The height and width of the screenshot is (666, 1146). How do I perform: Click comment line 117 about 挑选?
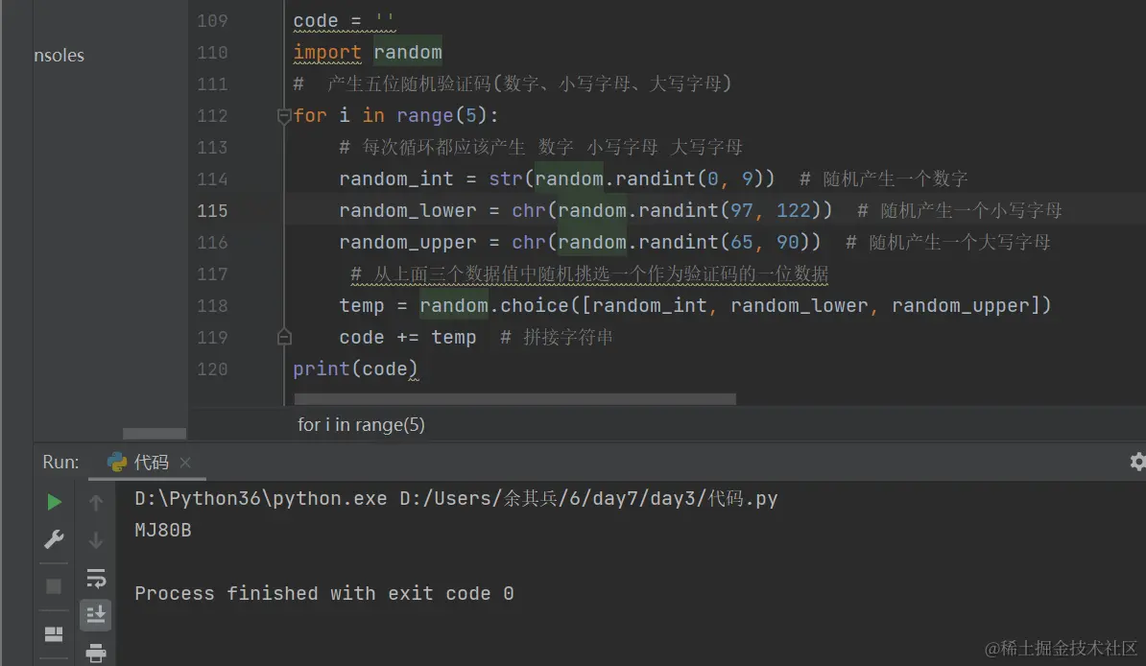pos(590,274)
